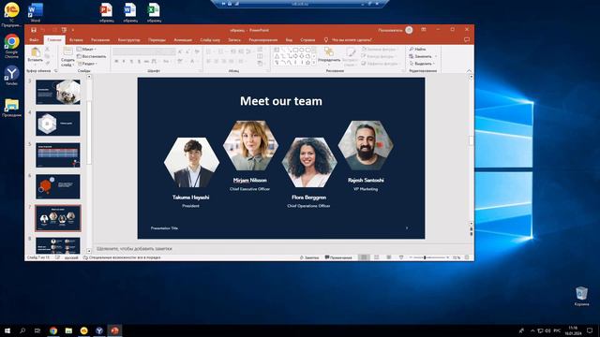The width and height of the screenshot is (600, 337).
Task: Click PowerPoint icon in Windows taskbar
Action: [114, 330]
